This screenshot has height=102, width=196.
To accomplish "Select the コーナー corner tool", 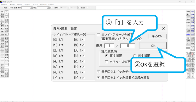I will point(7,44).
